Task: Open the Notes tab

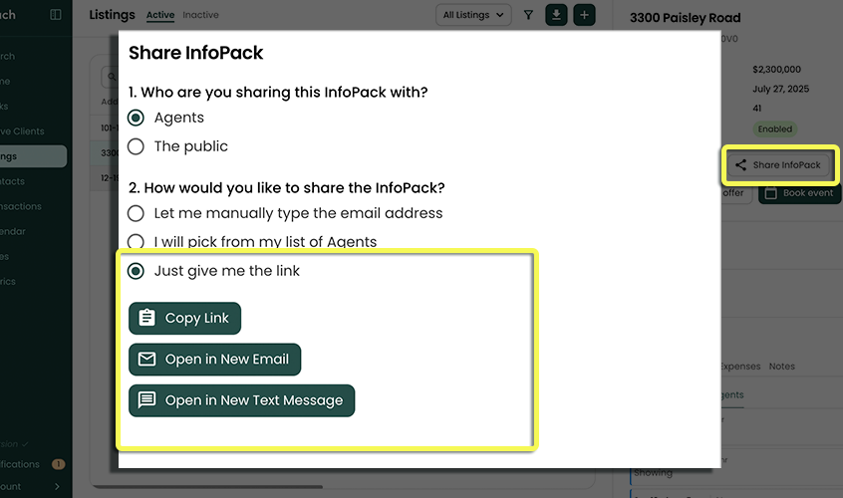Action: point(782,367)
